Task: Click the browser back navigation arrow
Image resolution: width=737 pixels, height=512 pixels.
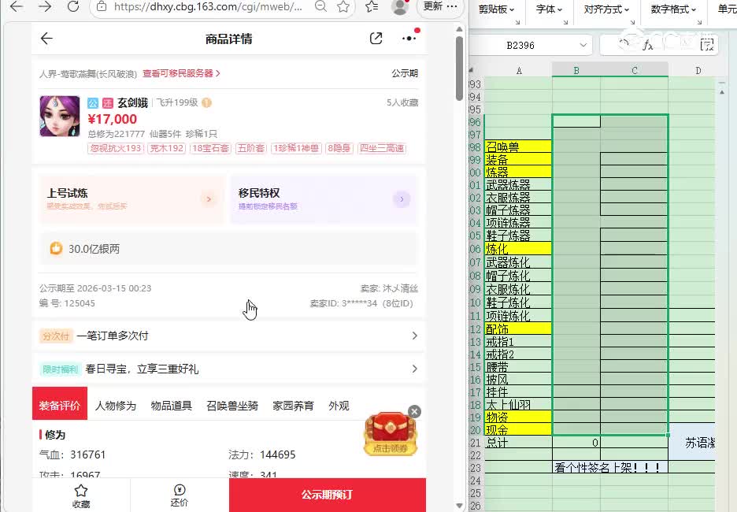Action: point(17,8)
